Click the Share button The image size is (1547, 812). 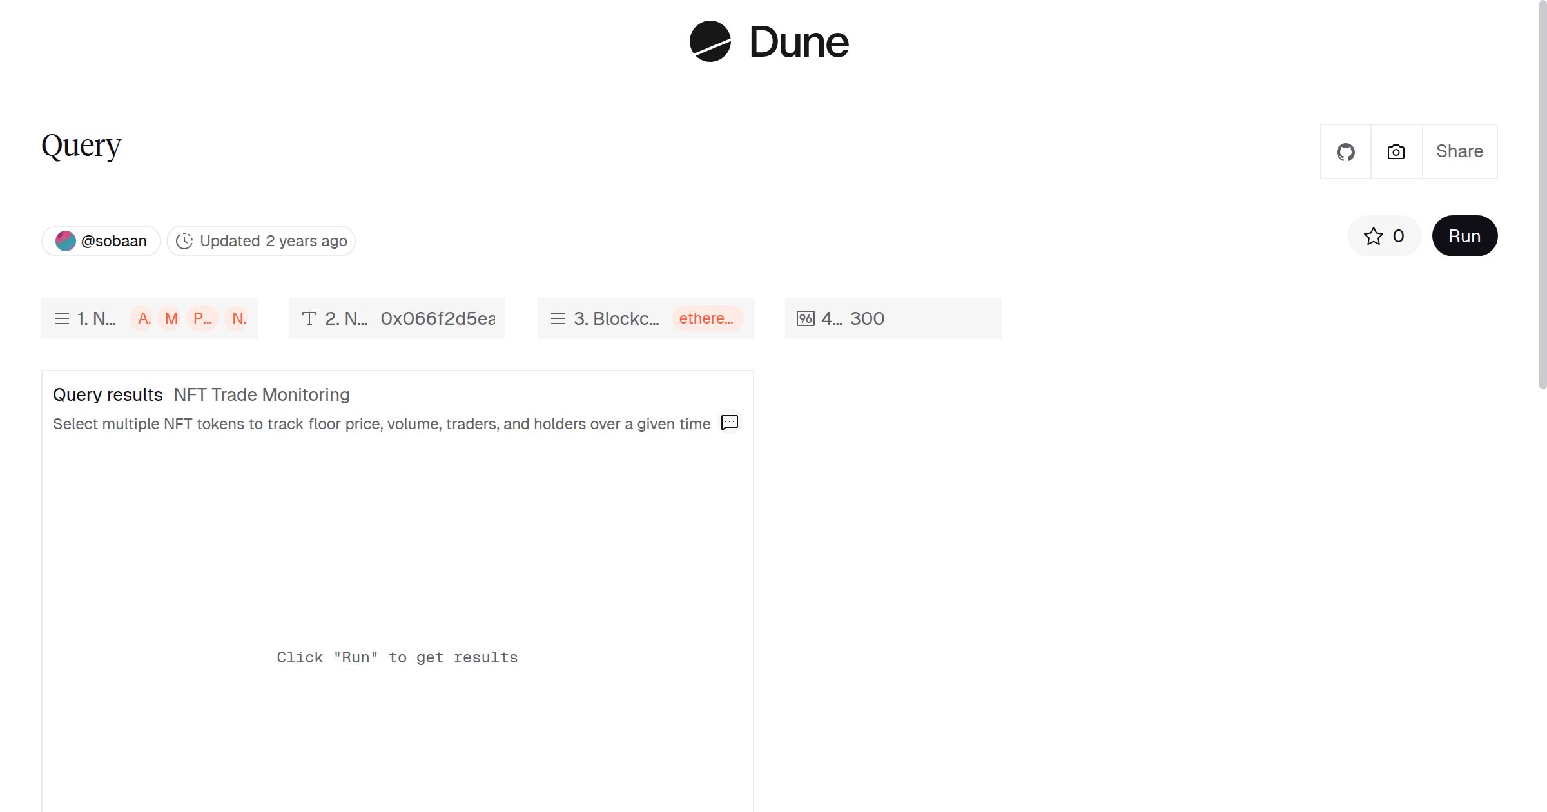(1459, 151)
